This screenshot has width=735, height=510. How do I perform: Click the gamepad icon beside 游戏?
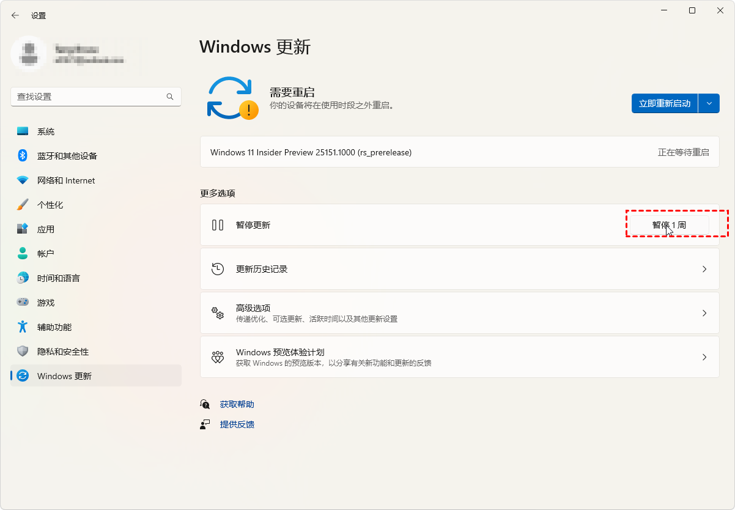pyautogui.click(x=23, y=303)
